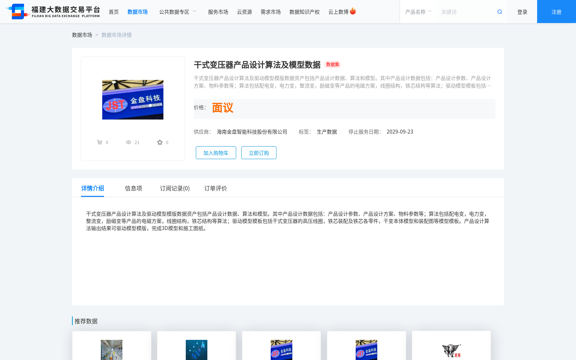Screen dimensions: 576x360
Task: Open 需求市场 navigation item
Action: tap(271, 12)
